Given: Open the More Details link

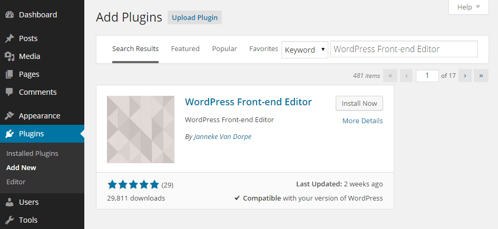Looking at the screenshot, I should [x=363, y=121].
